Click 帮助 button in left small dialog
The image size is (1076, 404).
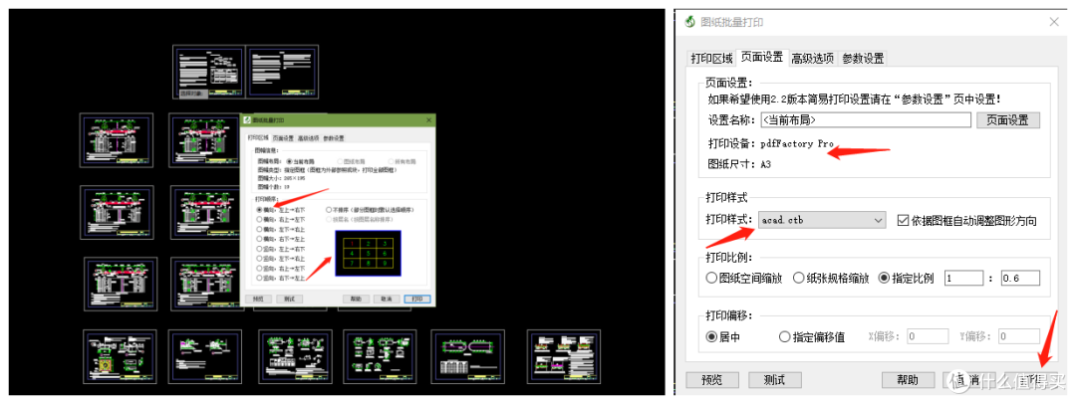356,300
